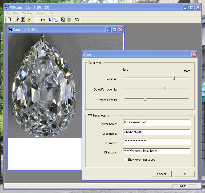Enable Show error messages checkbox

click(124, 160)
